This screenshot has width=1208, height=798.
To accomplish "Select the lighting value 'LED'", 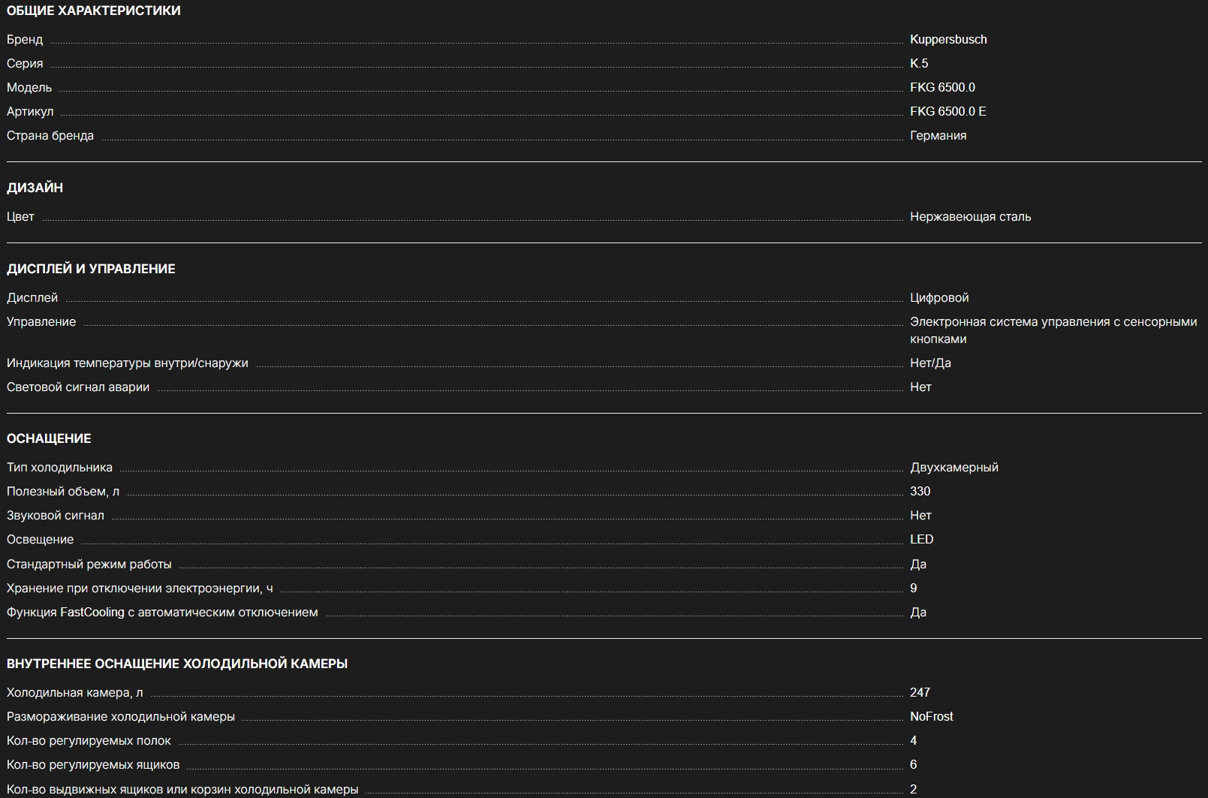I will 922,539.
